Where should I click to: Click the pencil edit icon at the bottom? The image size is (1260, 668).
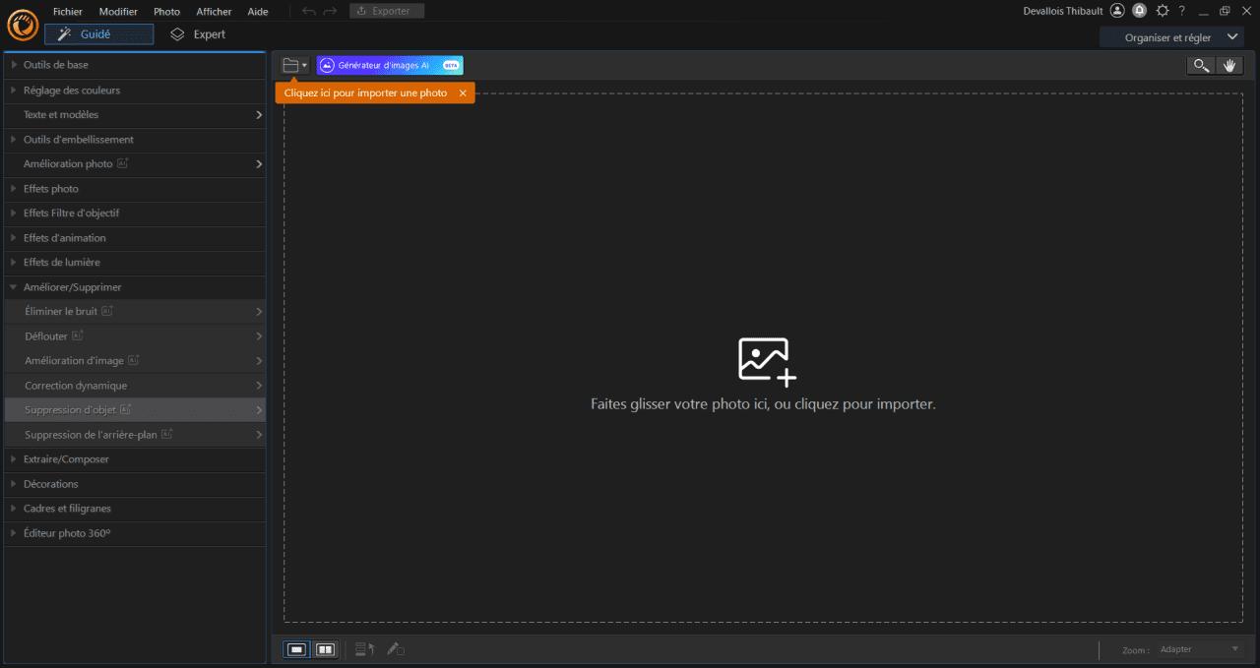[x=394, y=649]
